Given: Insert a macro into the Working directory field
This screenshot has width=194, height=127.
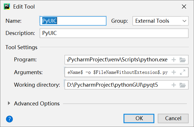Looking at the screenshot, I should click(174, 85).
